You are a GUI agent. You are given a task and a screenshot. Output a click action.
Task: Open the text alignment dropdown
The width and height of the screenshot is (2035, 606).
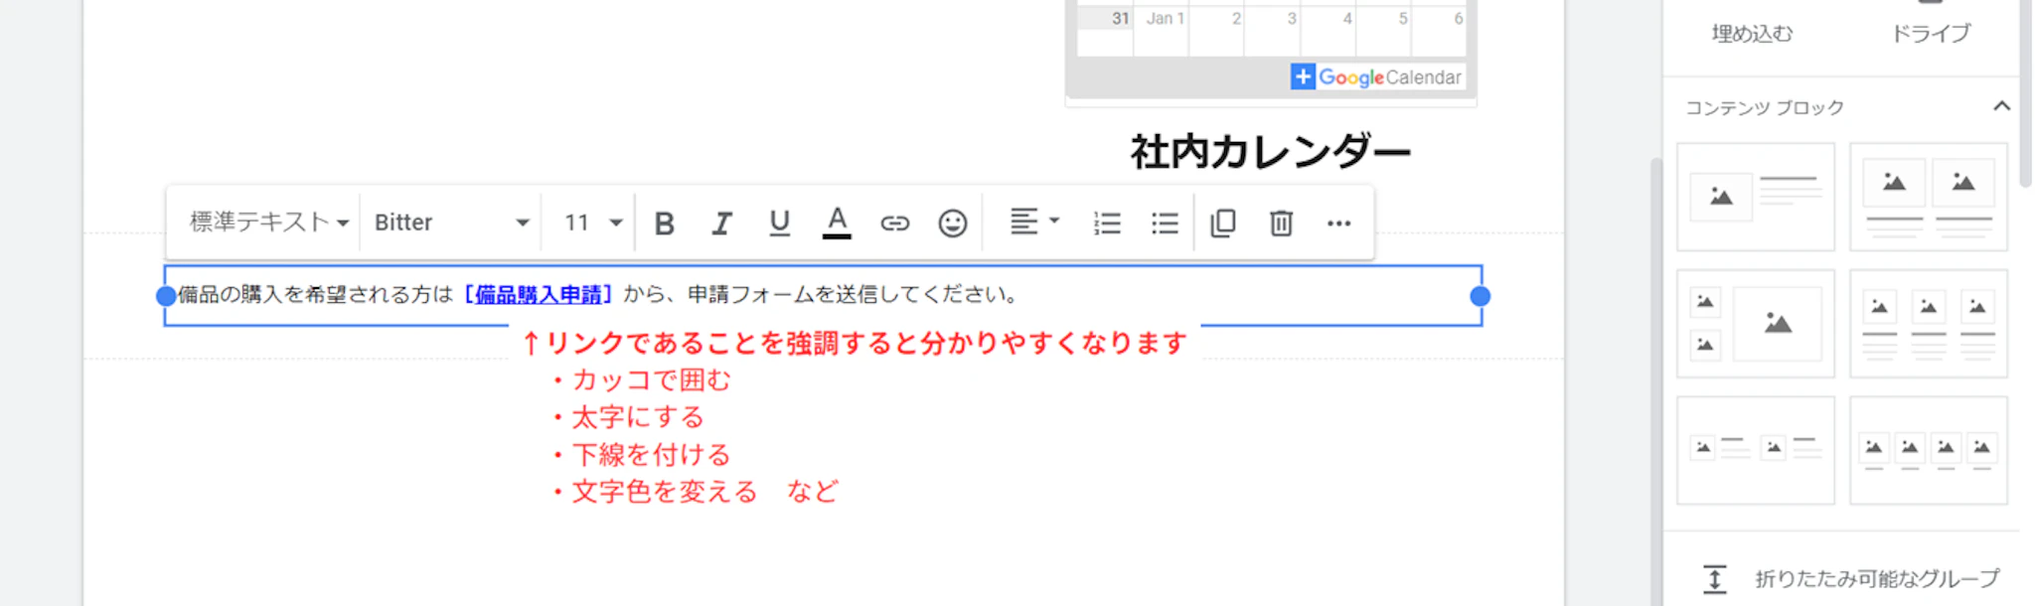click(x=1033, y=222)
